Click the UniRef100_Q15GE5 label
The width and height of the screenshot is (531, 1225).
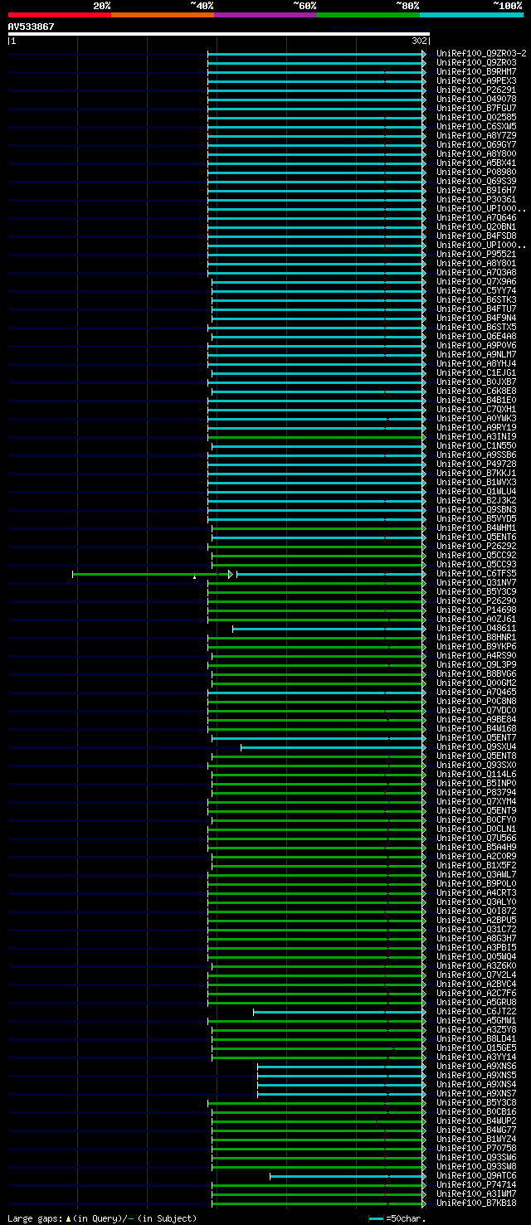476,1048
